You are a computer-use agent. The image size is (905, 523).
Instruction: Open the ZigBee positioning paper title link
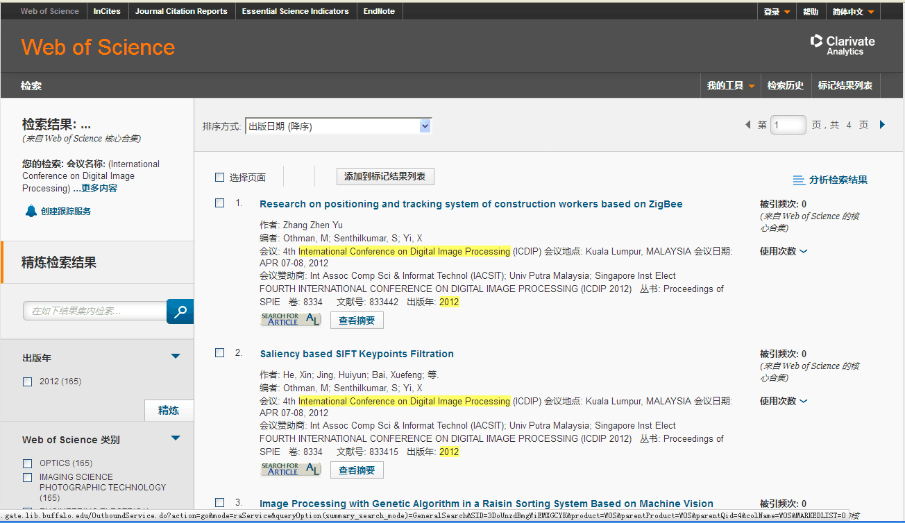(x=471, y=204)
